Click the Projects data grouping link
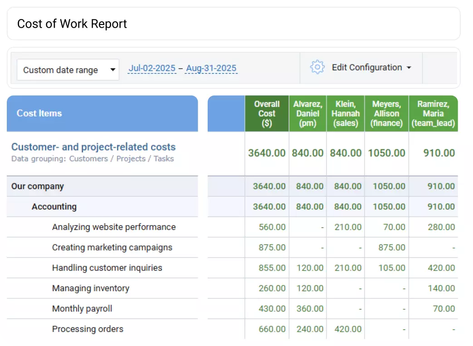This screenshot has width=473, height=346. (x=131, y=159)
